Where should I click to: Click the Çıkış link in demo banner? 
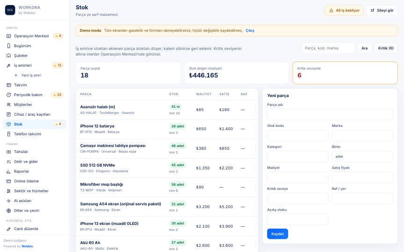[x=250, y=30]
